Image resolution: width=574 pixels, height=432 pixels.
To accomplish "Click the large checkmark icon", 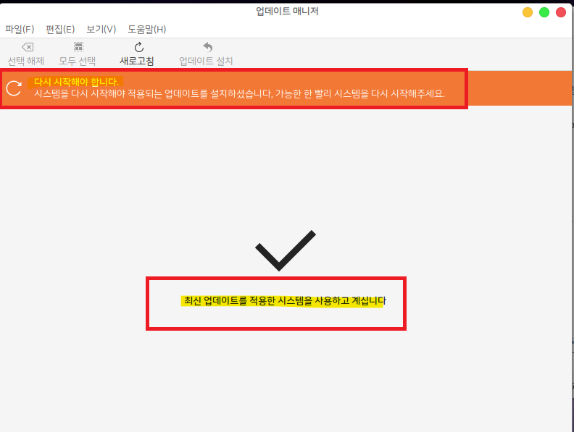I will click(286, 250).
